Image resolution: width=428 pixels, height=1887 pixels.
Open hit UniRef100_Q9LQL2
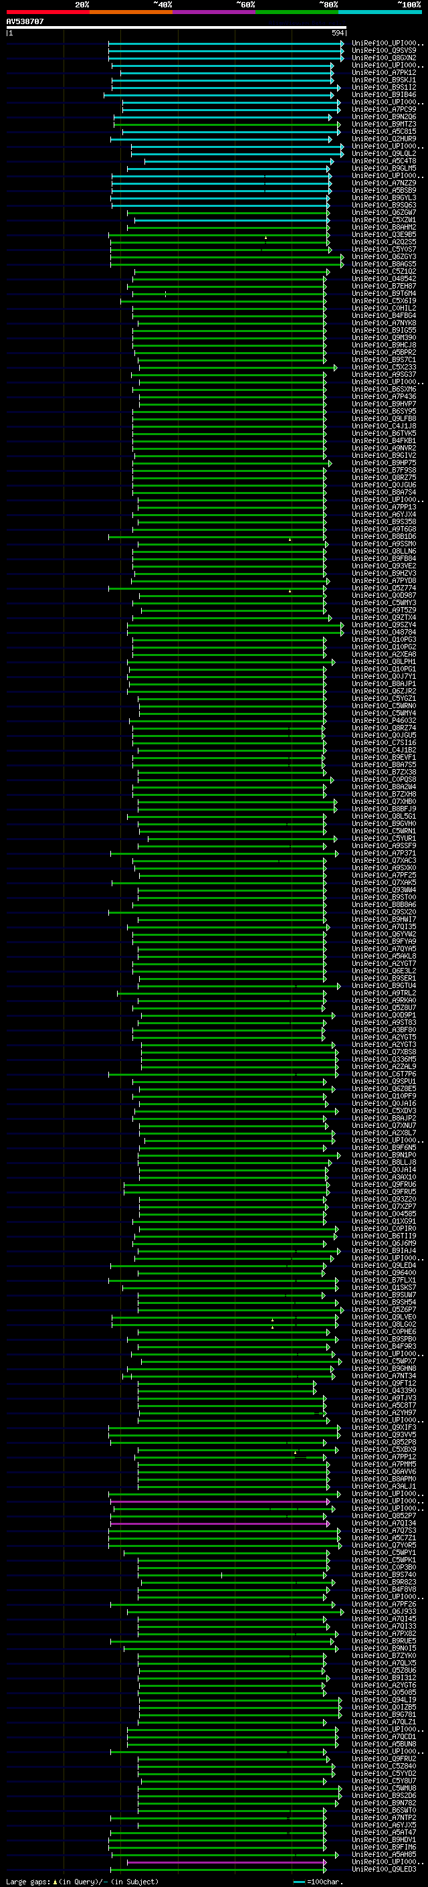click(x=384, y=154)
